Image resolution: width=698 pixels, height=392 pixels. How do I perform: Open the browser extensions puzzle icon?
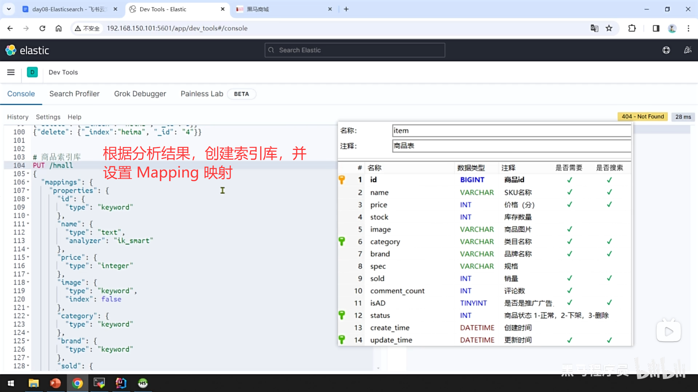pyautogui.click(x=632, y=28)
